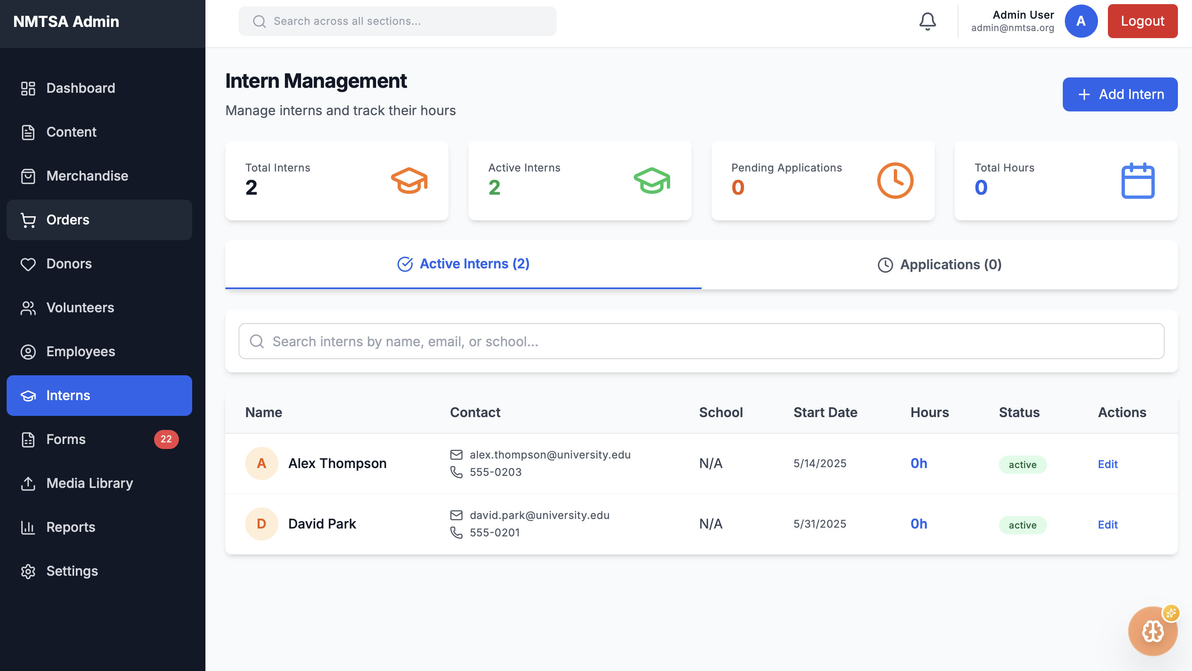Click David Park's avatar initial
The height and width of the screenshot is (671, 1192).
pos(261,524)
